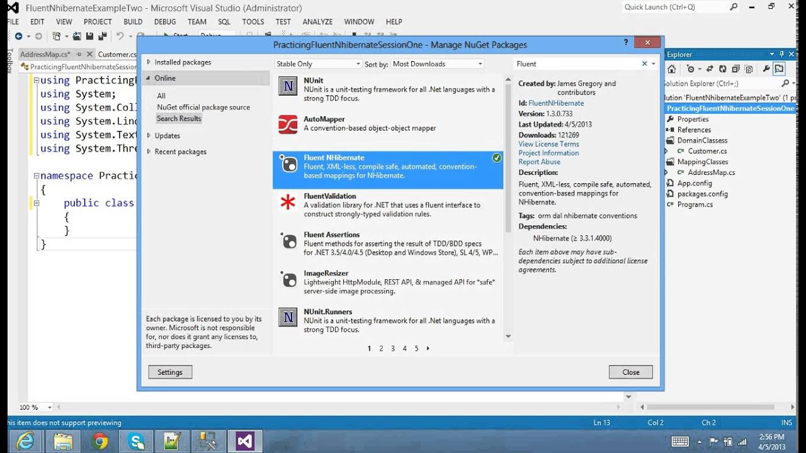Click the Settings button in NuGet dialog
Viewport: 806px width, 453px height.
pyautogui.click(x=170, y=372)
